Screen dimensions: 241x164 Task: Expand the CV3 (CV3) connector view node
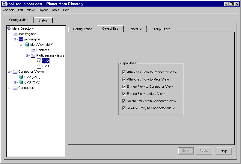coord(15,82)
